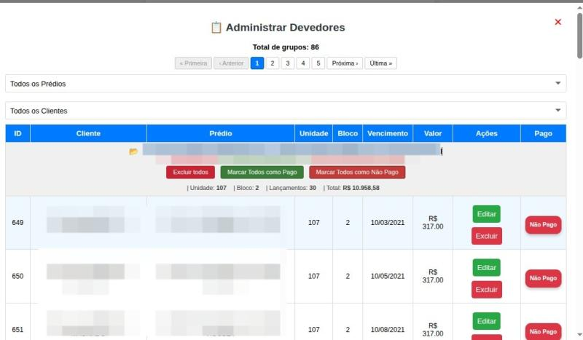The width and height of the screenshot is (583, 340).
Task: Click the Cliente column header
Action: (x=88, y=133)
